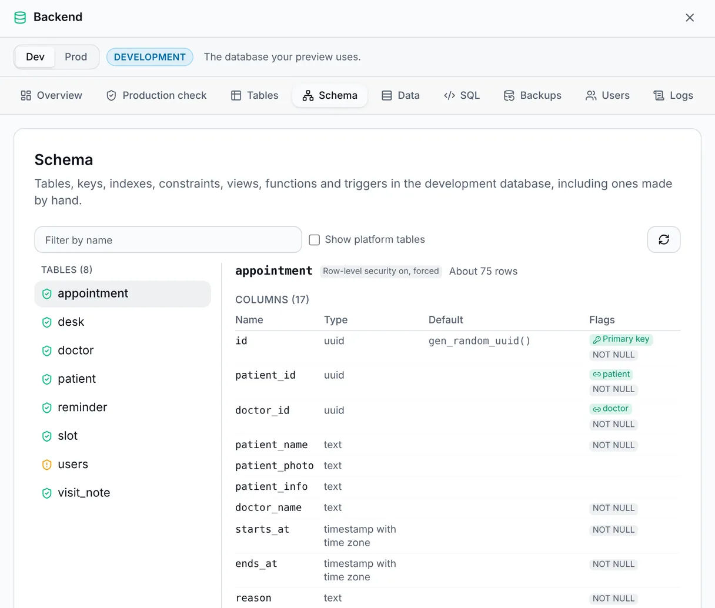Select the slot table

[122, 436]
